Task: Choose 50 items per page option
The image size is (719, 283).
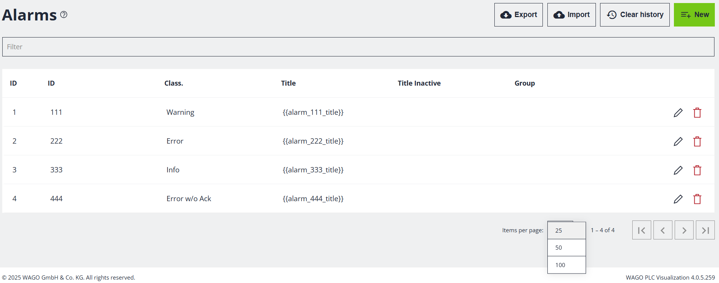Action: [x=566, y=248]
